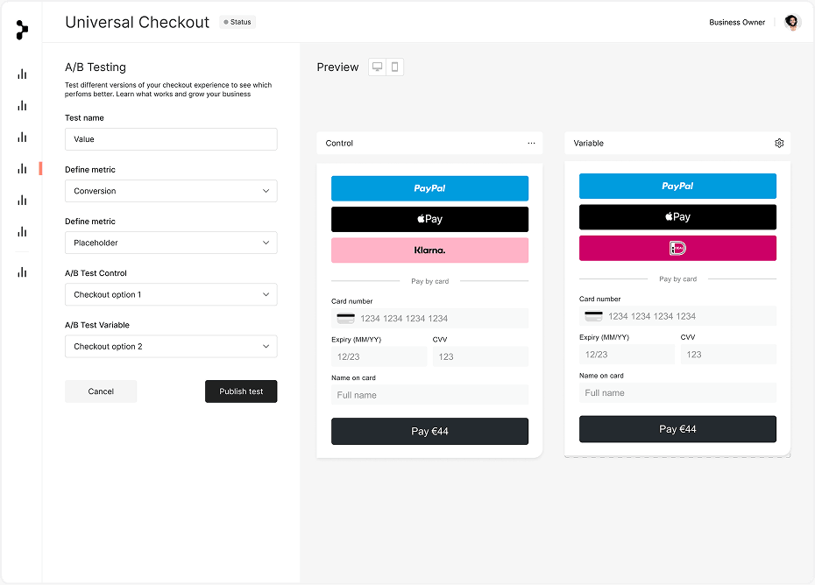Switch preview to mobile view
This screenshot has width=815, height=585.
395,67
